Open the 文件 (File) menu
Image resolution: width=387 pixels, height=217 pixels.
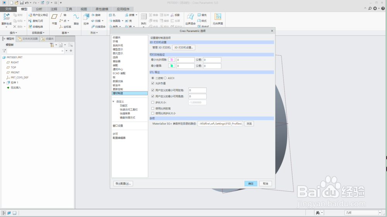pos(9,9)
